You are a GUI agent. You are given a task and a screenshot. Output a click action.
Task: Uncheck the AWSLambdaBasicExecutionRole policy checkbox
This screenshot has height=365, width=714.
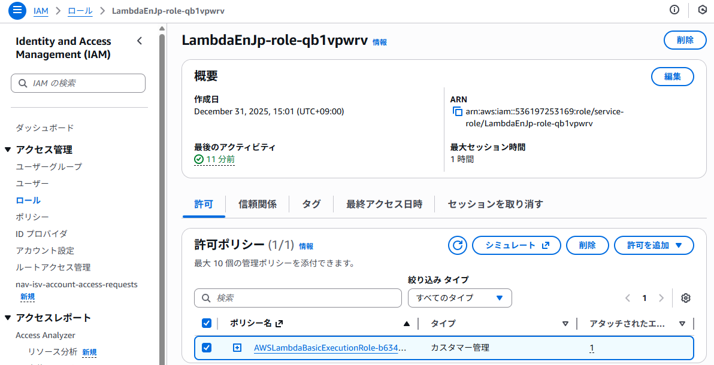(207, 348)
